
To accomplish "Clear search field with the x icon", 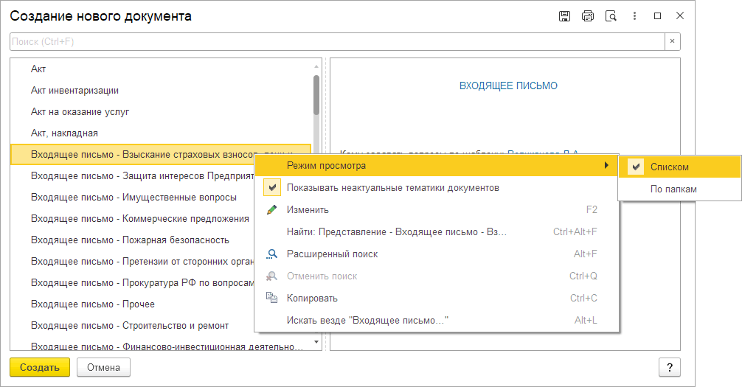I will point(672,42).
